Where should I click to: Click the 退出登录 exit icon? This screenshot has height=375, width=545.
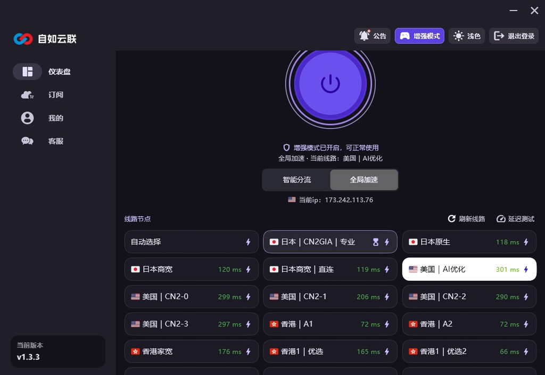(499, 36)
